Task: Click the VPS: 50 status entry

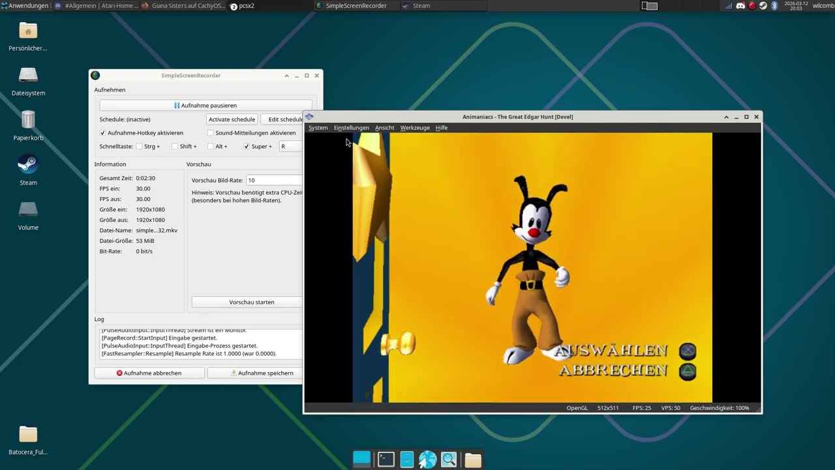Action: (x=671, y=408)
